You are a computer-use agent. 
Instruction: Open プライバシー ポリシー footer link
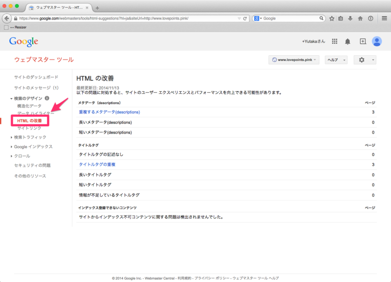click(x=212, y=278)
